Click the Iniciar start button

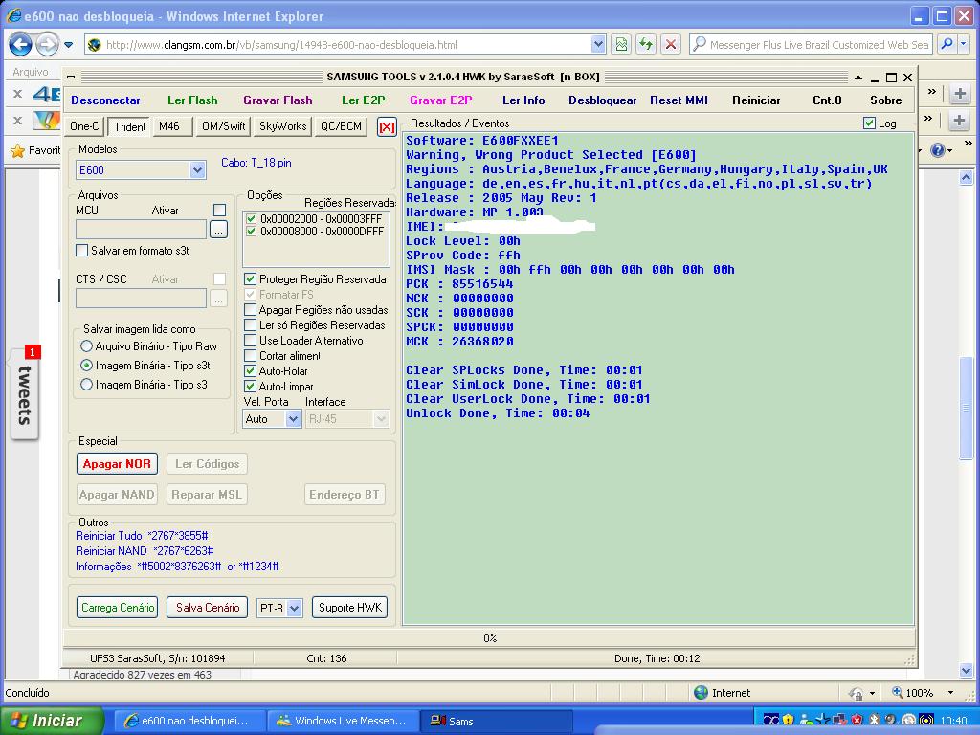(52, 721)
